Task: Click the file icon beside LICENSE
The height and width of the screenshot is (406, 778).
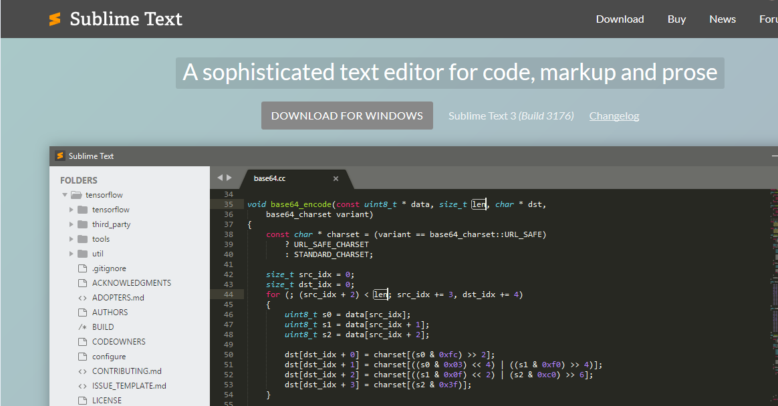Action: coord(82,401)
